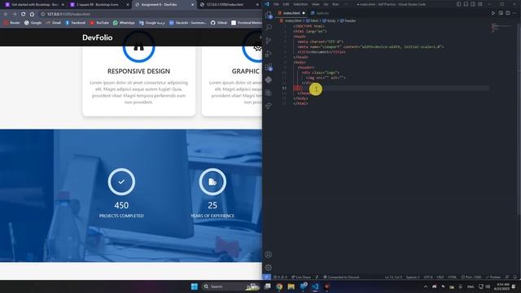Click the code minimap in the editor
Screen dimensions: 521x293
pos(501,28)
